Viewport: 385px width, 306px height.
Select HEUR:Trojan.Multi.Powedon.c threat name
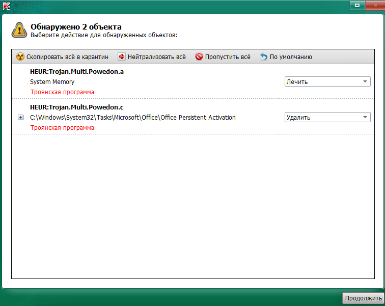(76, 107)
